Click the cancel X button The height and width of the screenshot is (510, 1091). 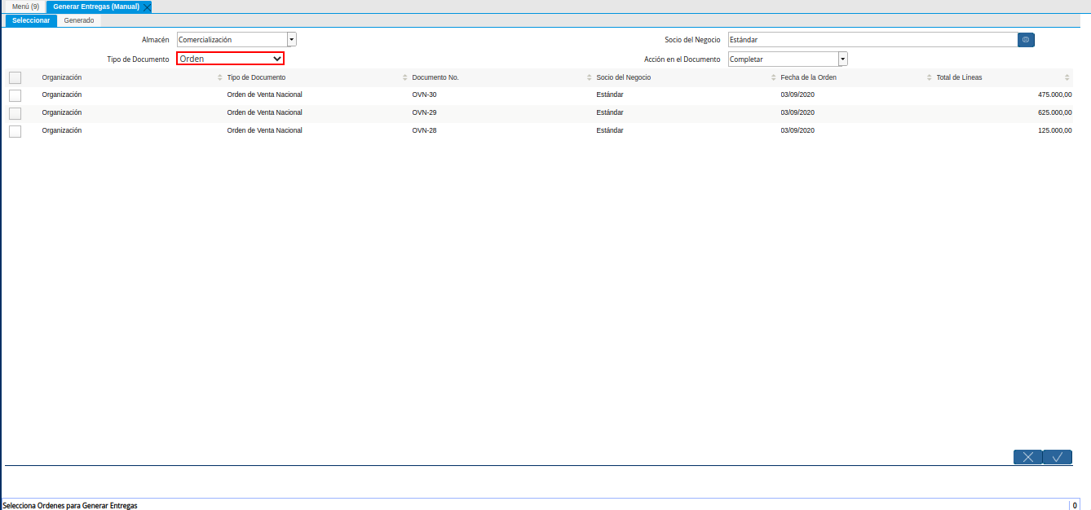click(1027, 457)
